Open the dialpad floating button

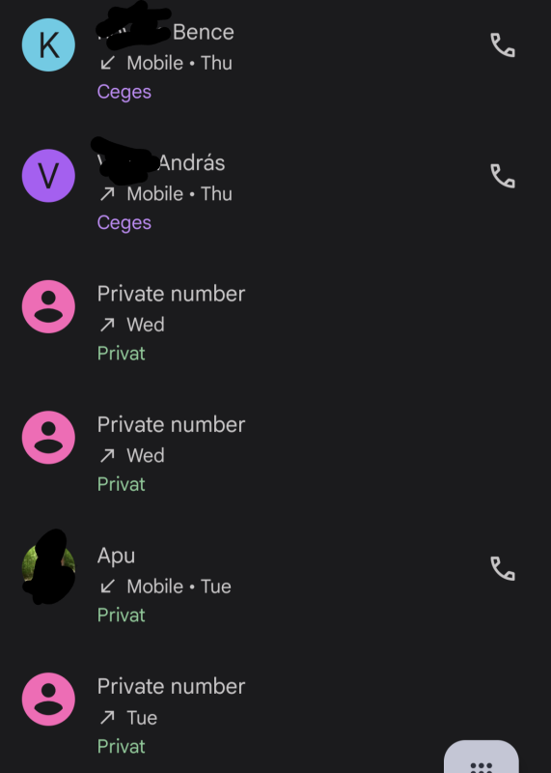point(482,757)
